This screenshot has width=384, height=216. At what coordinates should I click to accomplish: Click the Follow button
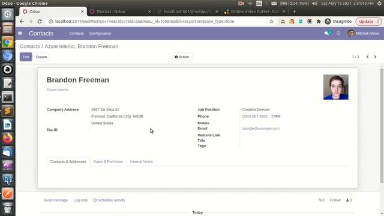click(335, 200)
